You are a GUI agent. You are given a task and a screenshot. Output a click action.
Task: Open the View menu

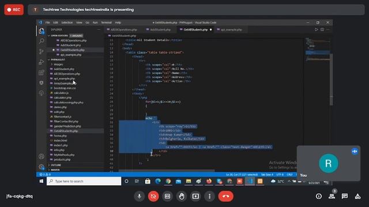click(79, 22)
